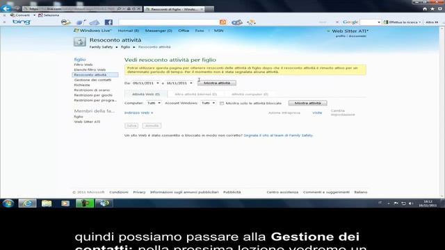Select Resoconto attività in sidebar
445x250 pixels.
(x=95, y=75)
